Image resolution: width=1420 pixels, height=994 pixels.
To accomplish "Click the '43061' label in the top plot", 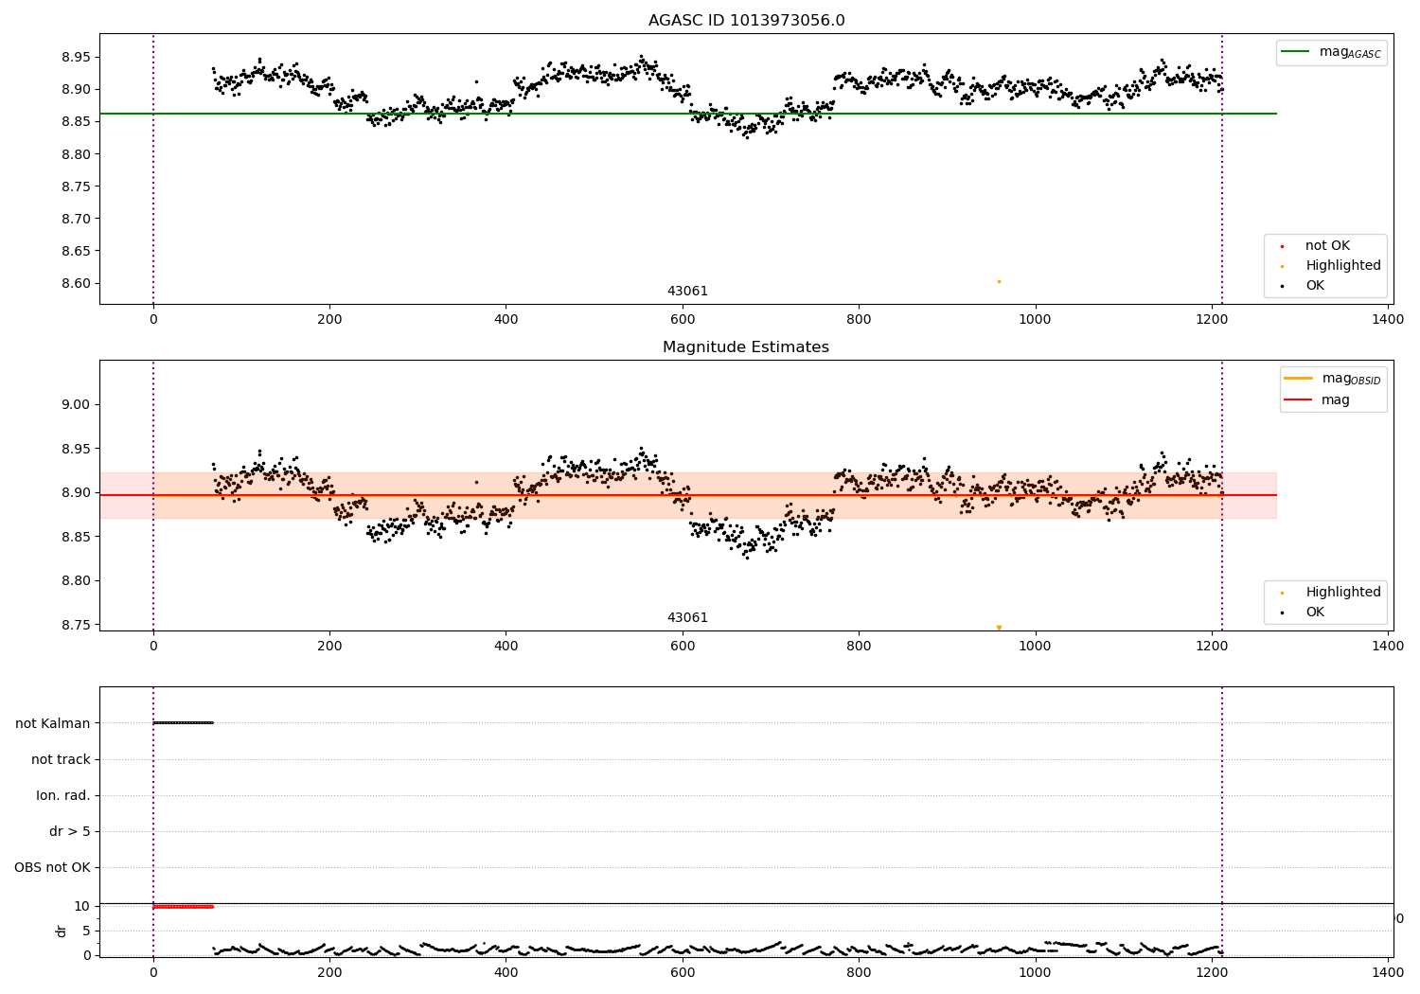I will (687, 292).
